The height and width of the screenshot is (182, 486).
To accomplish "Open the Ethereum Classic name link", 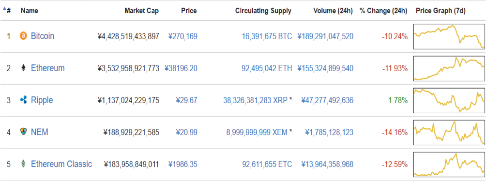I will [61, 164].
